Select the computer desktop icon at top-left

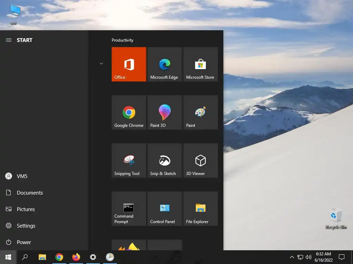coord(13,14)
